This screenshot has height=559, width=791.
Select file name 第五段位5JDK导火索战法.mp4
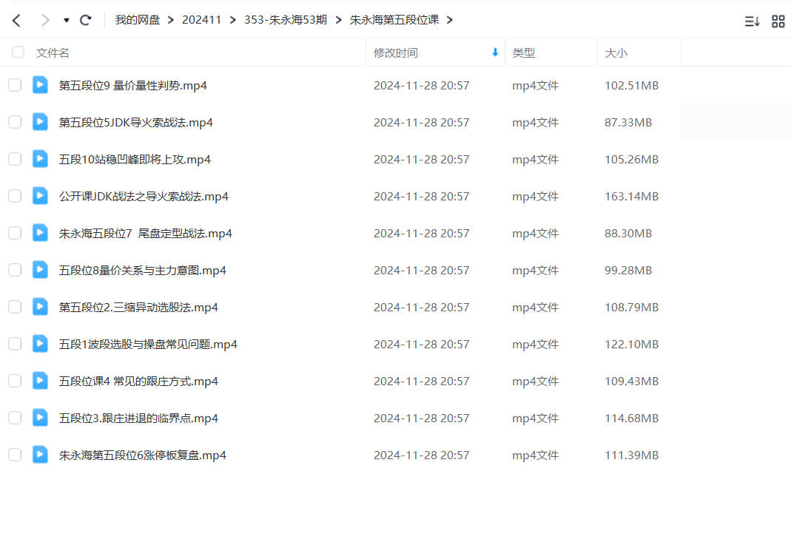coord(135,123)
